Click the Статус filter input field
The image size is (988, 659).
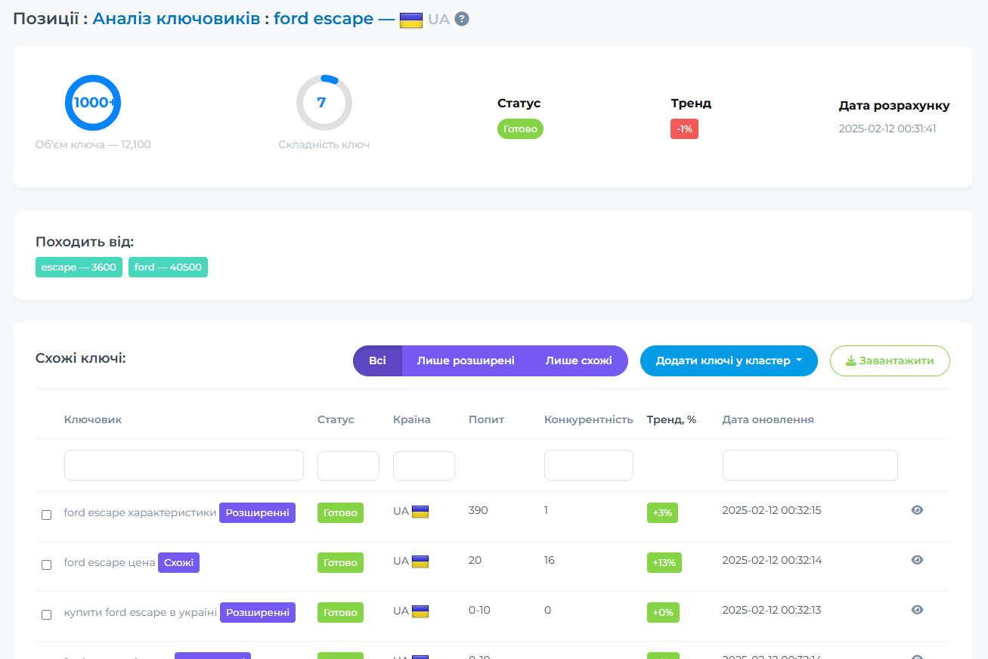coord(348,466)
